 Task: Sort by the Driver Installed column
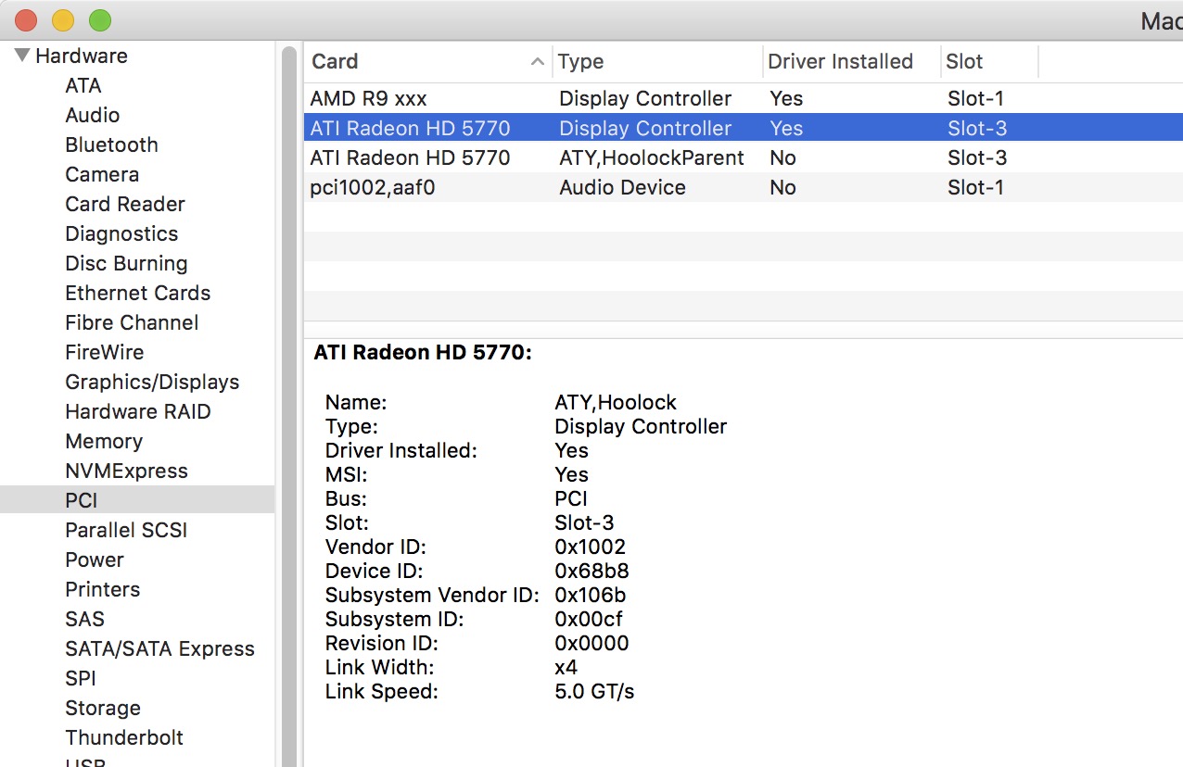click(x=851, y=61)
